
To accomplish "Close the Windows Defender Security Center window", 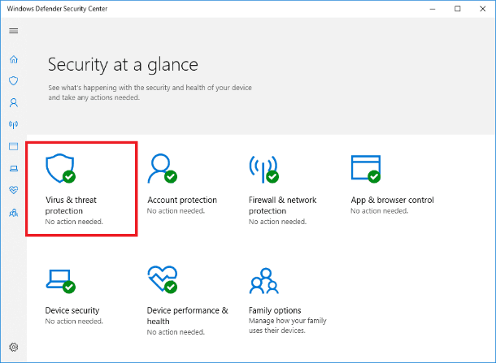I will [482, 9].
